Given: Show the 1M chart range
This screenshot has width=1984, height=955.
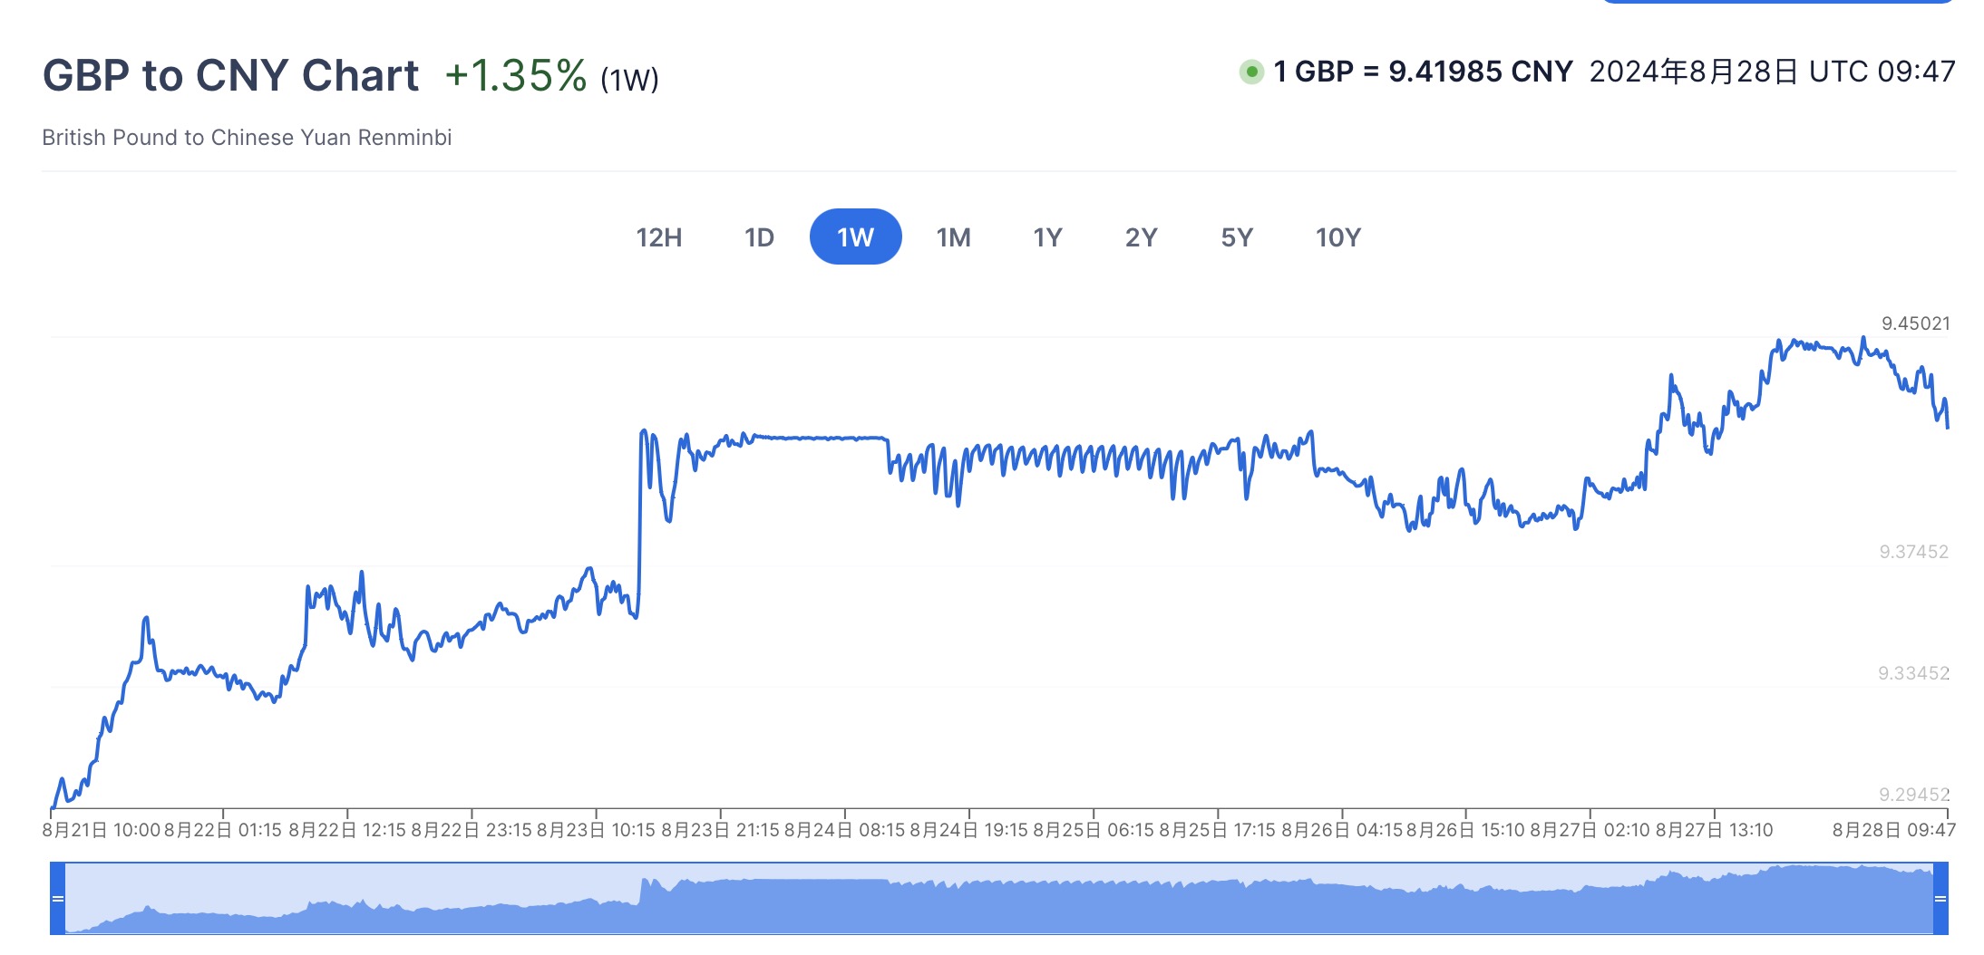Looking at the screenshot, I should [953, 237].
